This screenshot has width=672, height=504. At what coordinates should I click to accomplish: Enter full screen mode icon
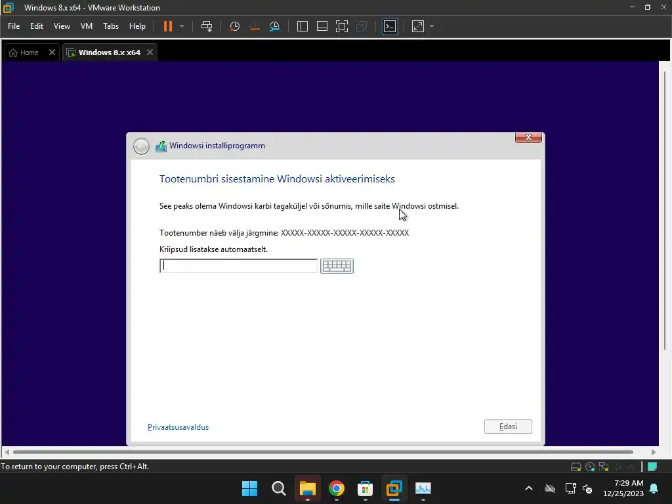coord(342,26)
